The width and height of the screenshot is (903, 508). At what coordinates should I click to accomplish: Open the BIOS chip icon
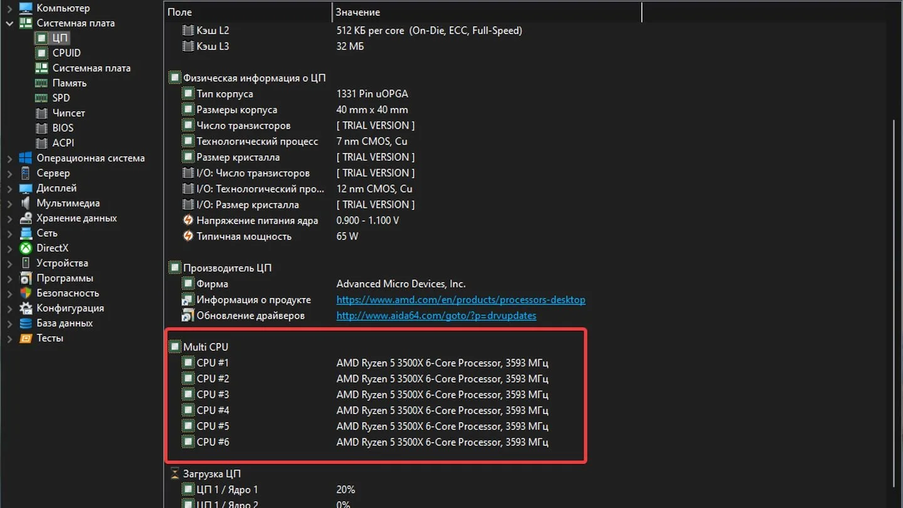click(x=41, y=128)
